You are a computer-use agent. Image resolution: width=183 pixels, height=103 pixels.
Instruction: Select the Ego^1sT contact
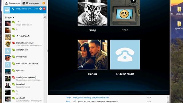pos(24,72)
